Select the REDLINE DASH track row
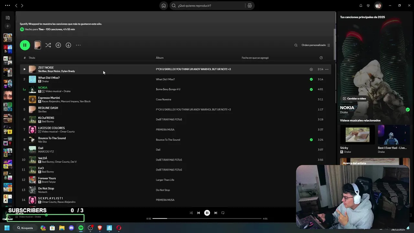 176,109
